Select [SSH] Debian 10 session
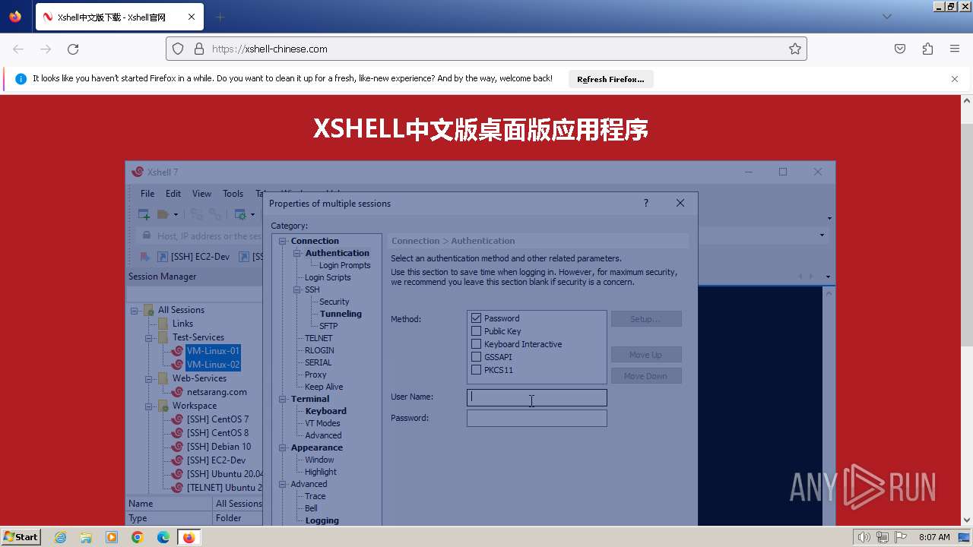Image resolution: width=973 pixels, height=547 pixels. [x=219, y=447]
